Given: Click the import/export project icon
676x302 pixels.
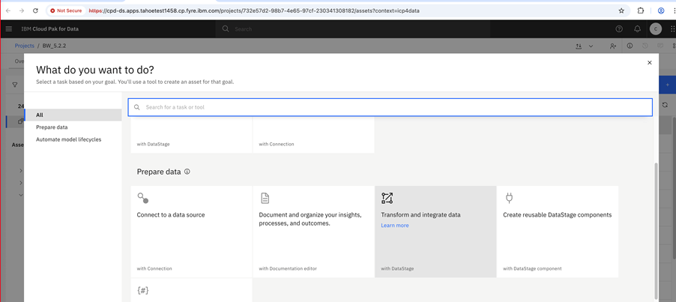Looking at the screenshot, I should pos(579,46).
